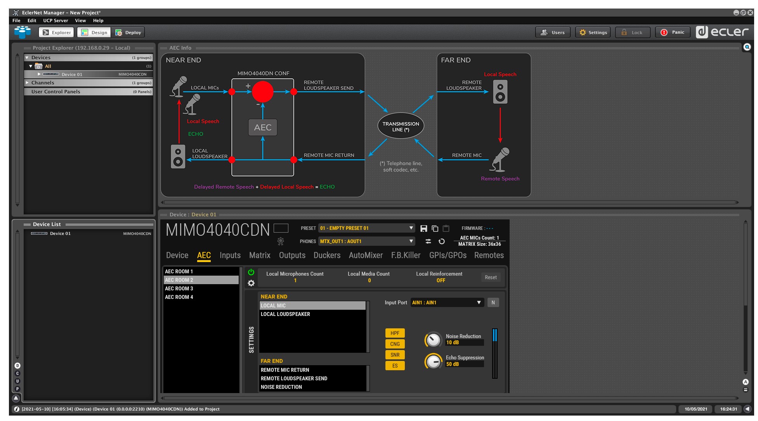758x421 pixels.
Task: Click the A circle icon at right edge
Action: coord(745,382)
